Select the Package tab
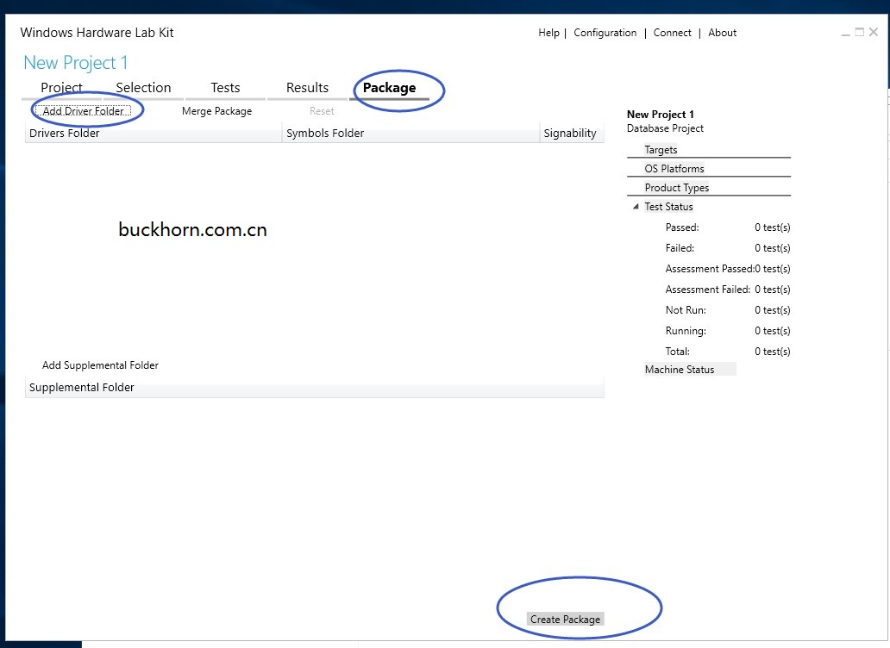The height and width of the screenshot is (648, 890). click(390, 88)
